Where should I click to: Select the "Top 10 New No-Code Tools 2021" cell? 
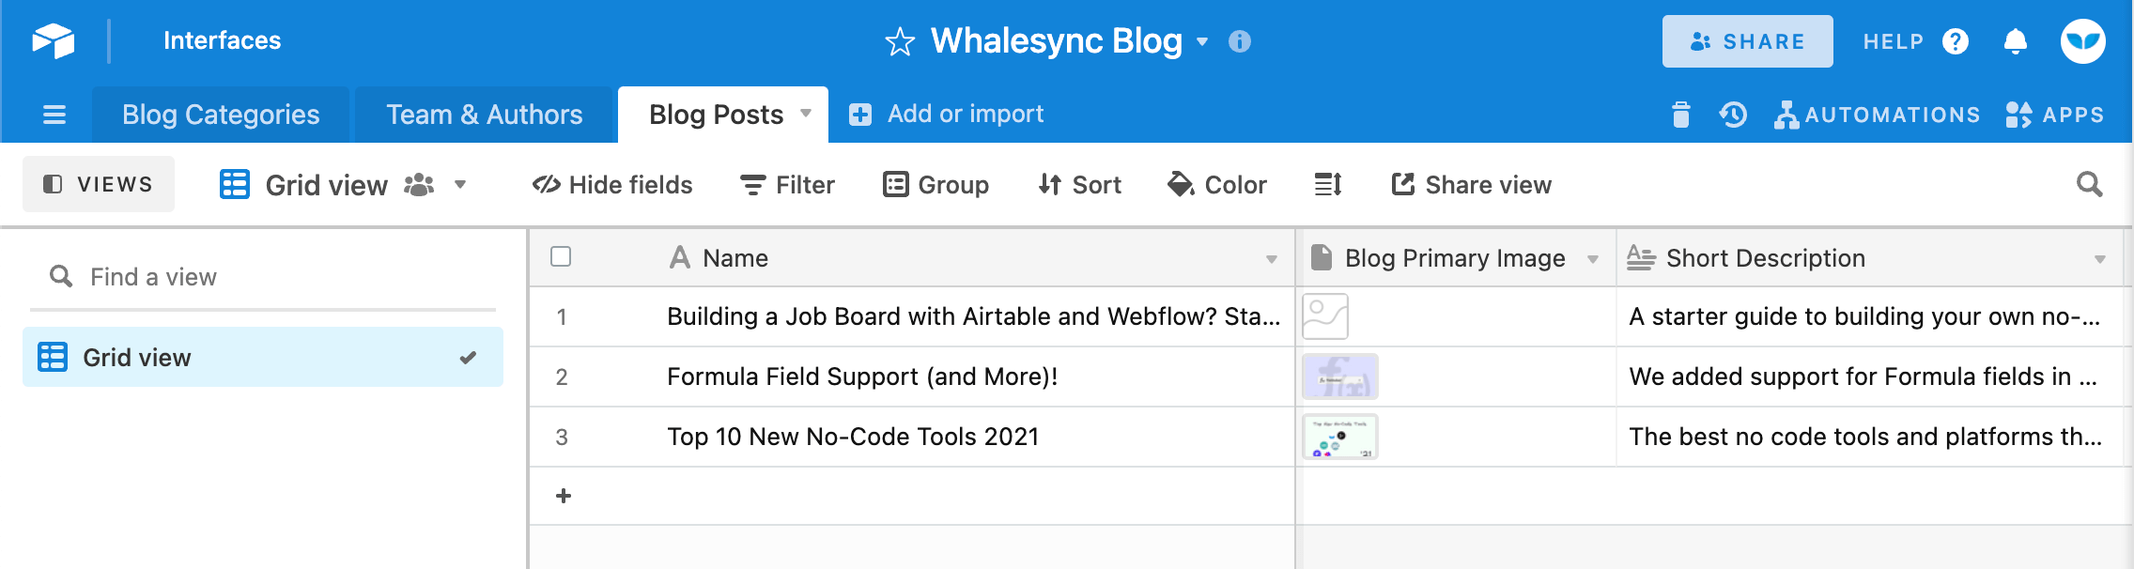pyautogui.click(x=973, y=437)
